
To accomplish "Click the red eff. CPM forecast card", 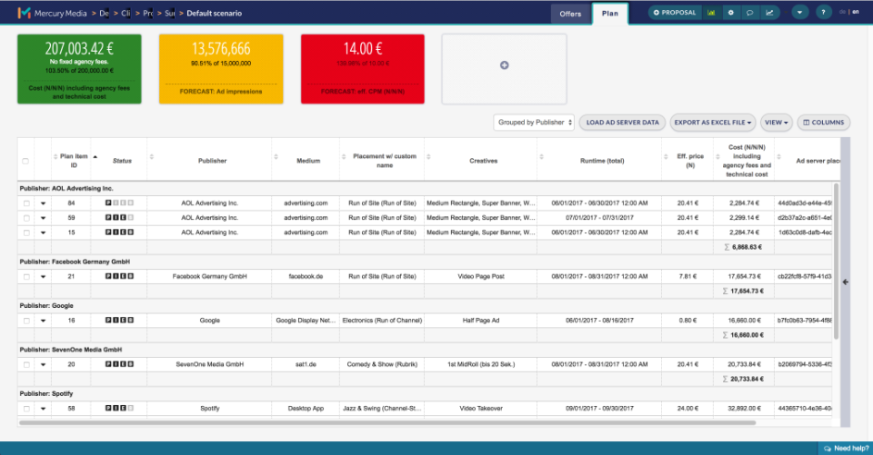I will tap(363, 69).
